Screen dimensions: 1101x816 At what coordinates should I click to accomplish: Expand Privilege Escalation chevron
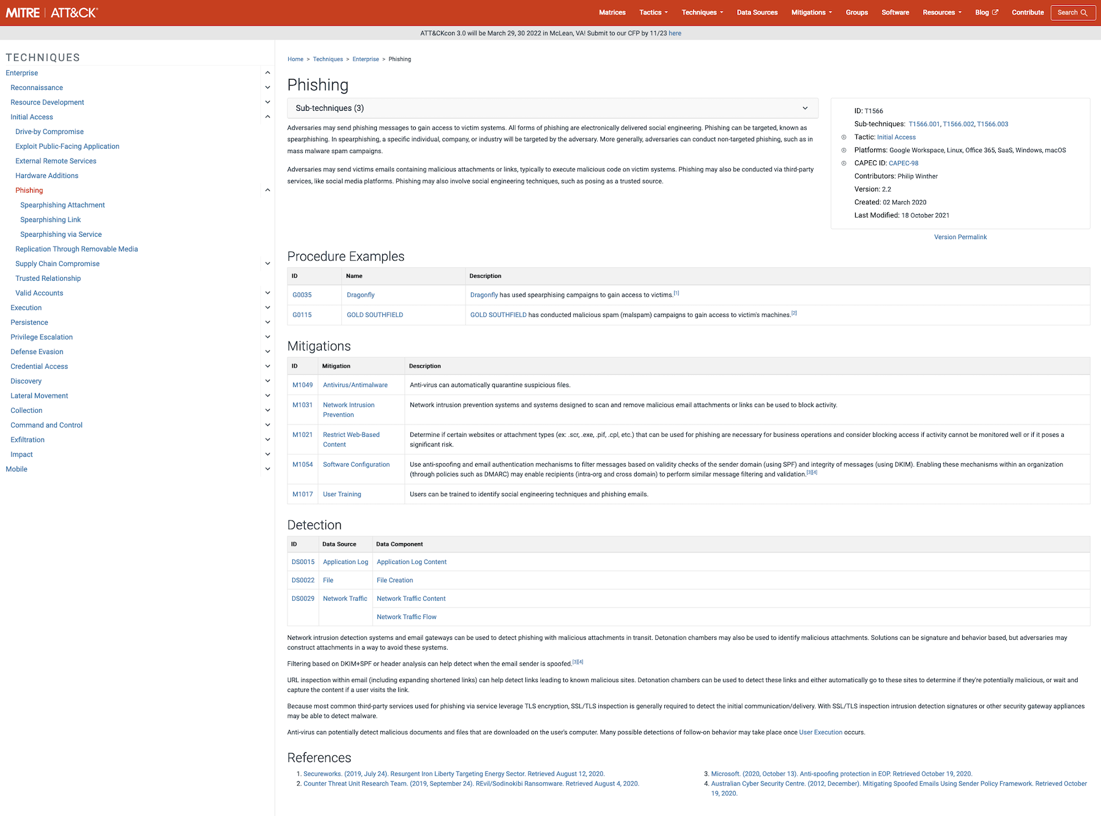(267, 337)
